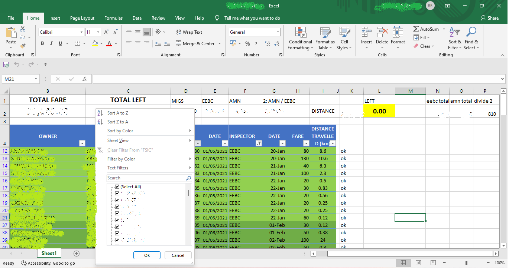This screenshot has width=509, height=268.
Task: Add a new sheet with plus button
Action: (x=77, y=254)
